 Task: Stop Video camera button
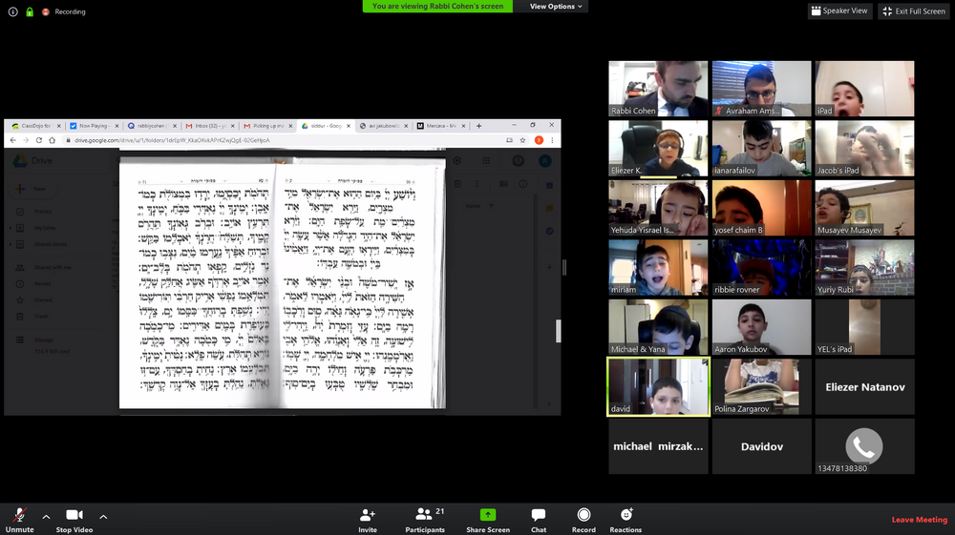click(x=74, y=521)
